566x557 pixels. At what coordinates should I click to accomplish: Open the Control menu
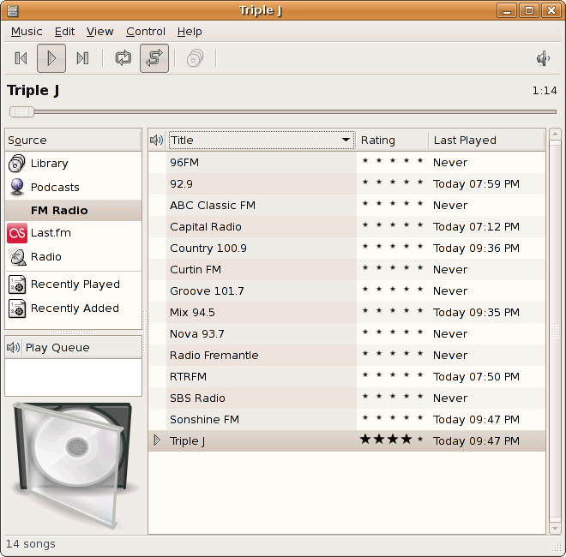click(x=146, y=32)
